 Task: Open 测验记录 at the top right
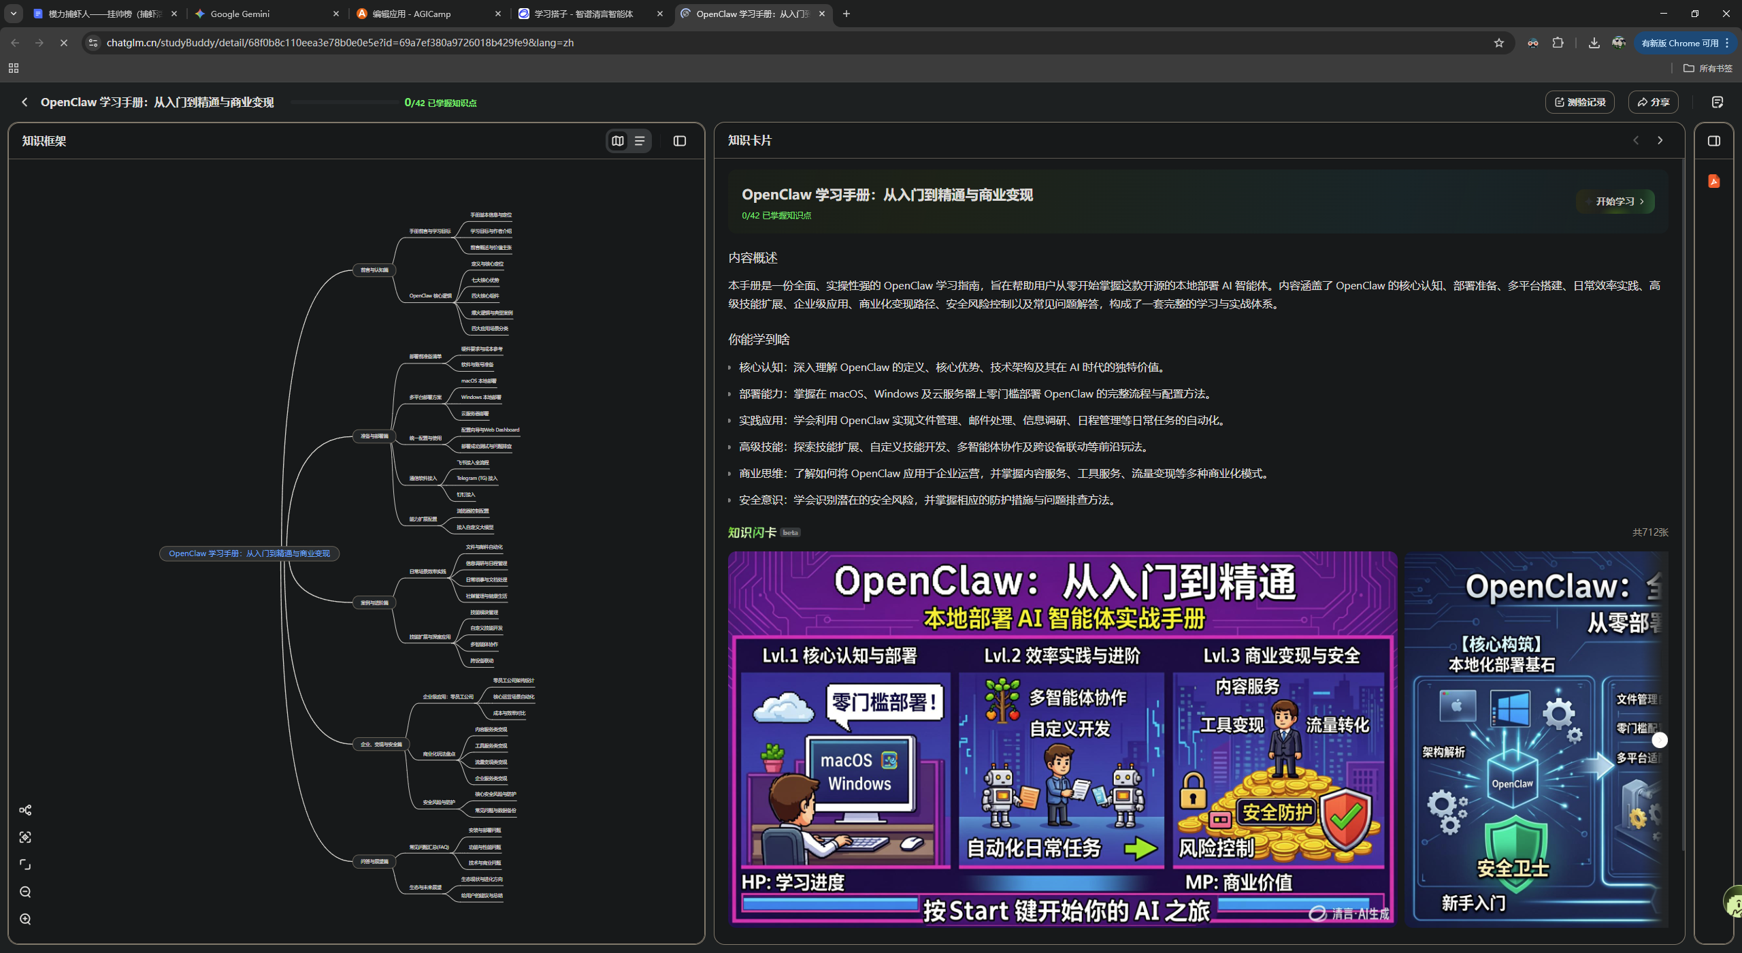point(1580,101)
